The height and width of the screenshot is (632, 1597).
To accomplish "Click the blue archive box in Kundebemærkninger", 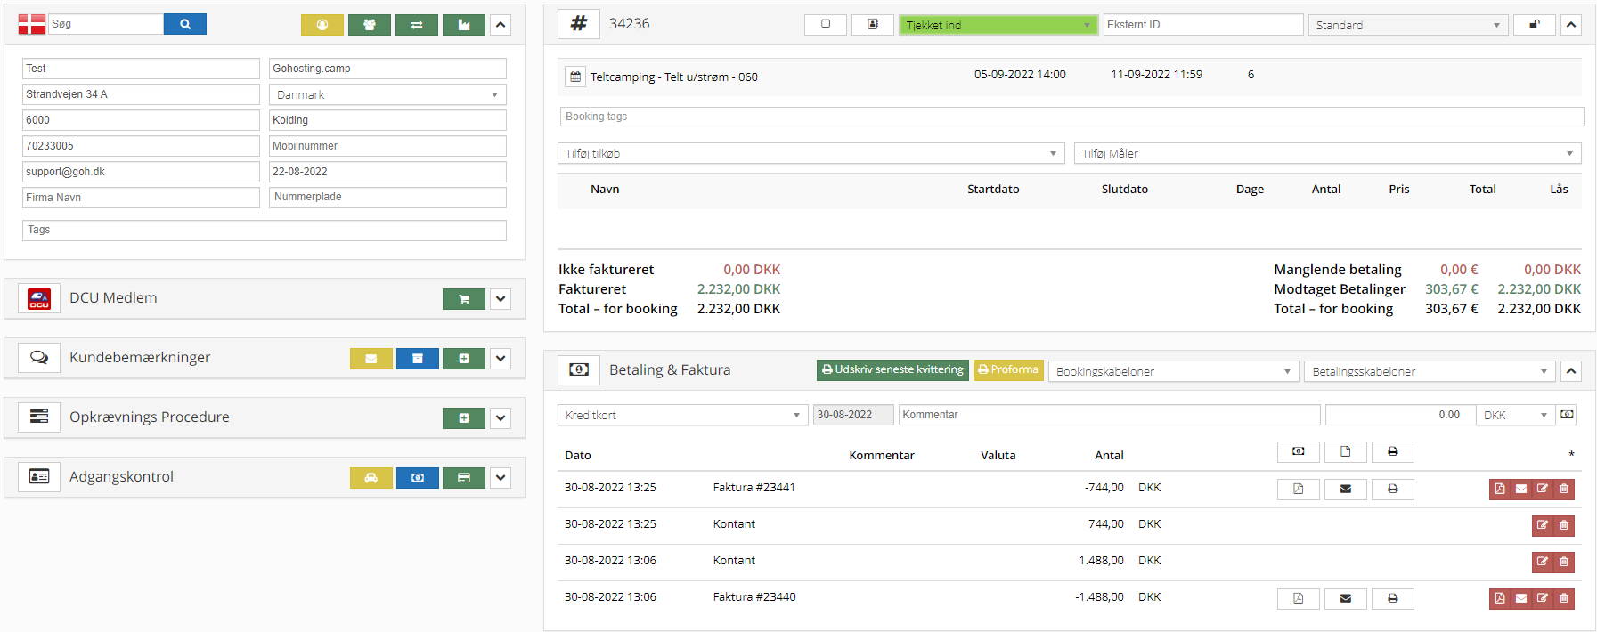I will click(417, 359).
